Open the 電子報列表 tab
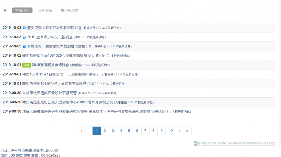The width and height of the screenshot is (281, 157). (x=70, y=10)
